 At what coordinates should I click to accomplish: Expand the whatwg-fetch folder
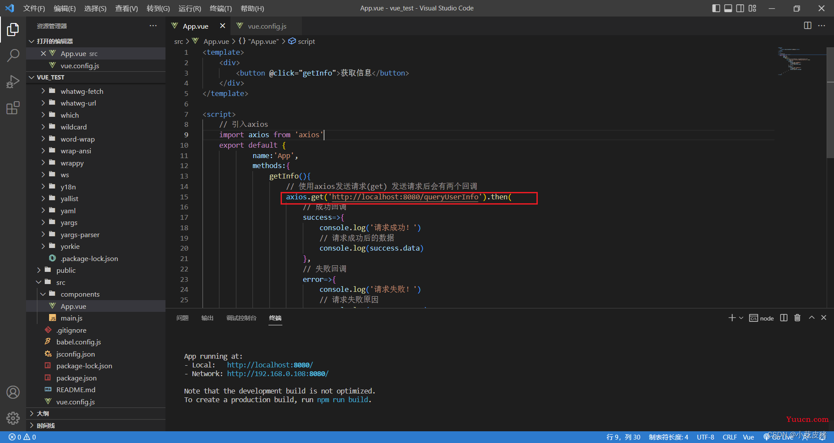click(x=96, y=91)
